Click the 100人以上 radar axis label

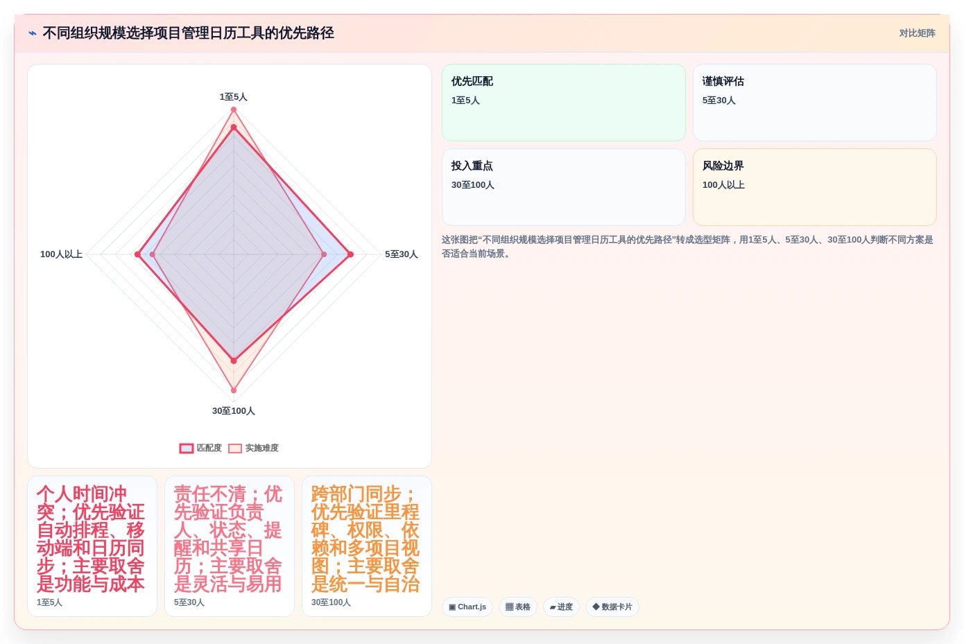(61, 254)
